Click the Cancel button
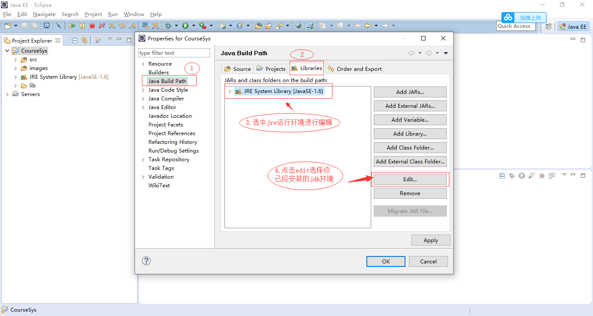The image size is (593, 316). (428, 261)
